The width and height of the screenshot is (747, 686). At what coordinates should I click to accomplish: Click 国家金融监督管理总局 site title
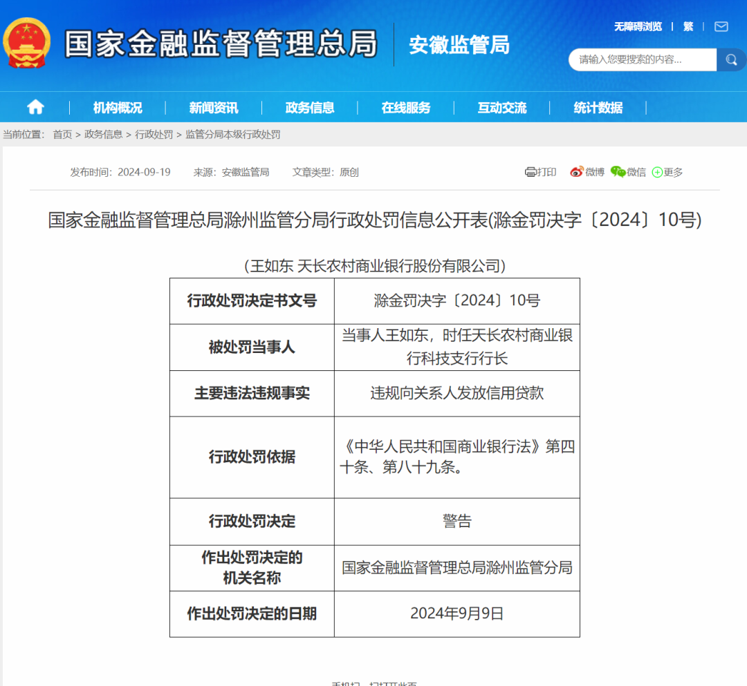[221, 44]
